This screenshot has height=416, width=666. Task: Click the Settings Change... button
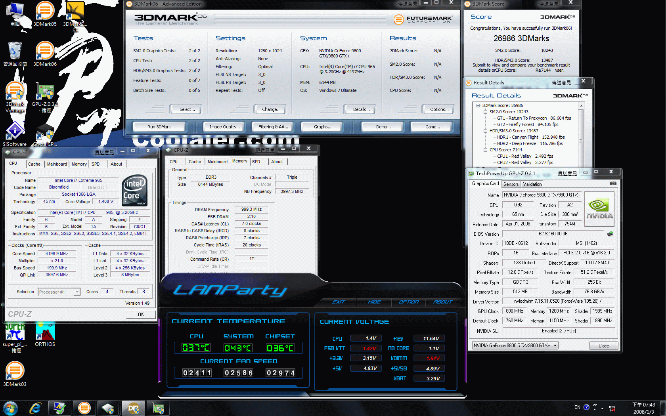pyautogui.click(x=271, y=109)
